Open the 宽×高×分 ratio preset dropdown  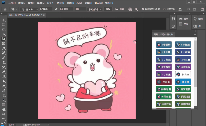coord(28,9)
